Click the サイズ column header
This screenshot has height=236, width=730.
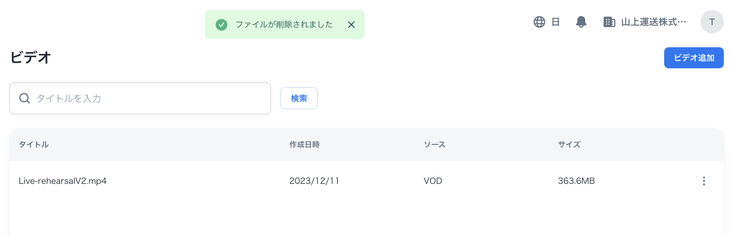568,145
